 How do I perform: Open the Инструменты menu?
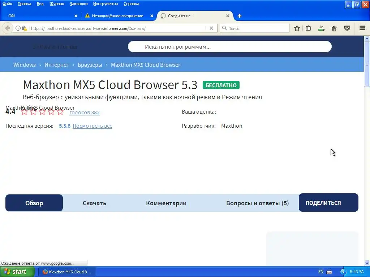pyautogui.click(x=106, y=4)
